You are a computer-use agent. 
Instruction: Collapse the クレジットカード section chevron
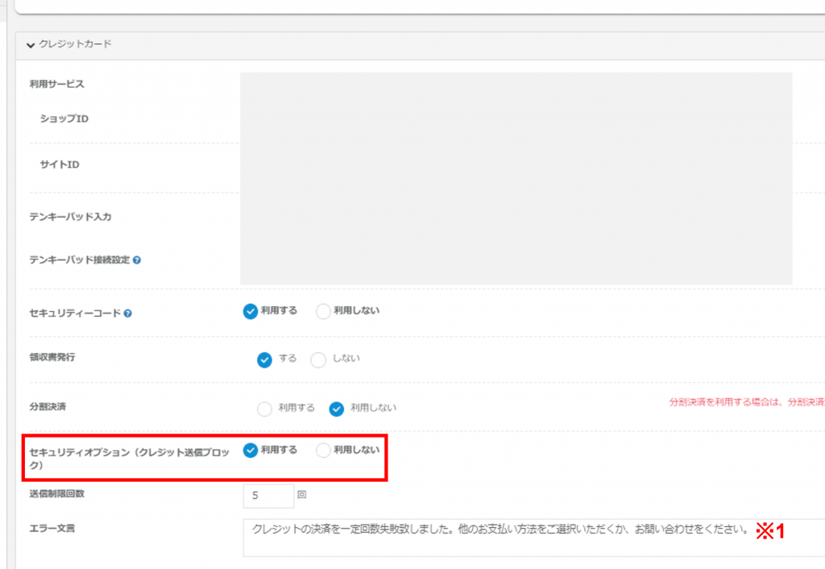tap(31, 45)
